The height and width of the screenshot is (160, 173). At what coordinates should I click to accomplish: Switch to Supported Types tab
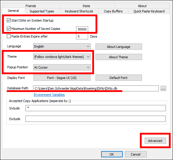(x=42, y=11)
